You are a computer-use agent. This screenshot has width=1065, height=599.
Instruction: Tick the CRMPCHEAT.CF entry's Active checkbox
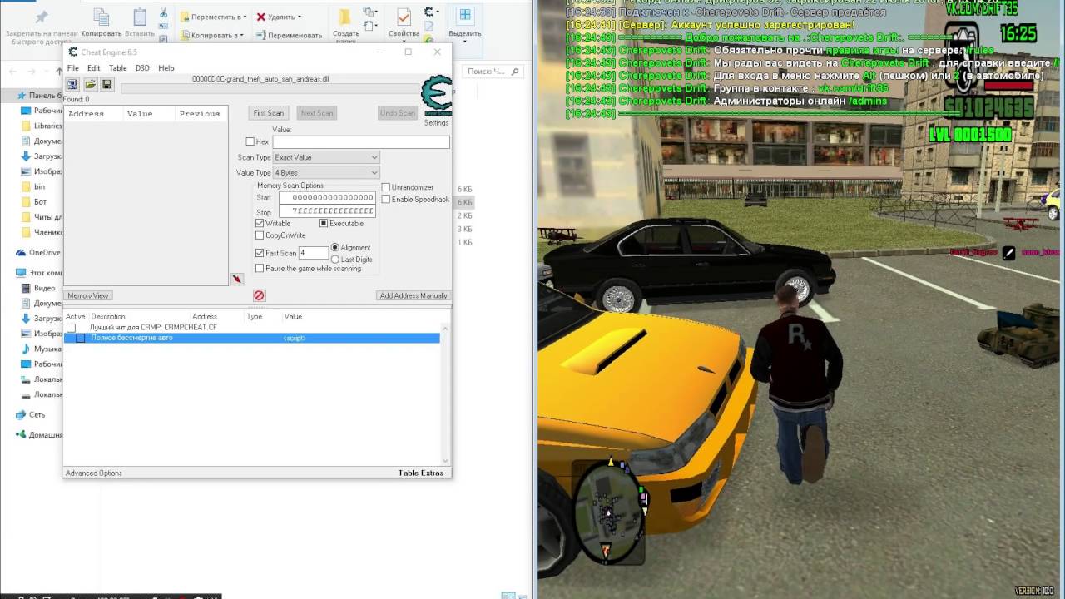click(71, 328)
